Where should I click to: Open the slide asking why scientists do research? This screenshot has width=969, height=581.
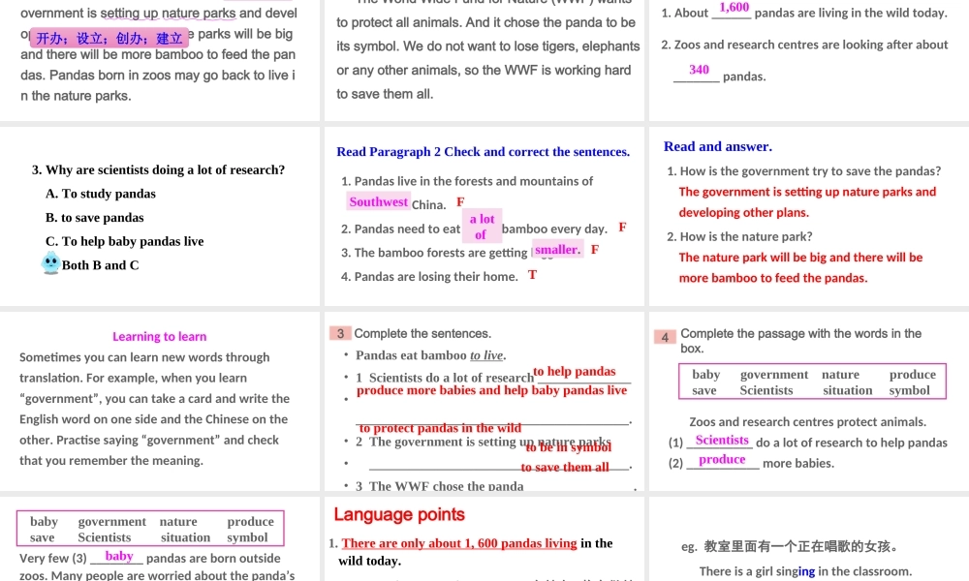160,216
